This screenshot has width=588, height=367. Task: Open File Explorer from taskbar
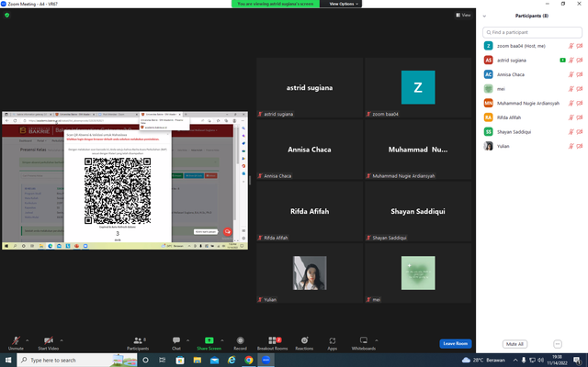click(x=198, y=360)
